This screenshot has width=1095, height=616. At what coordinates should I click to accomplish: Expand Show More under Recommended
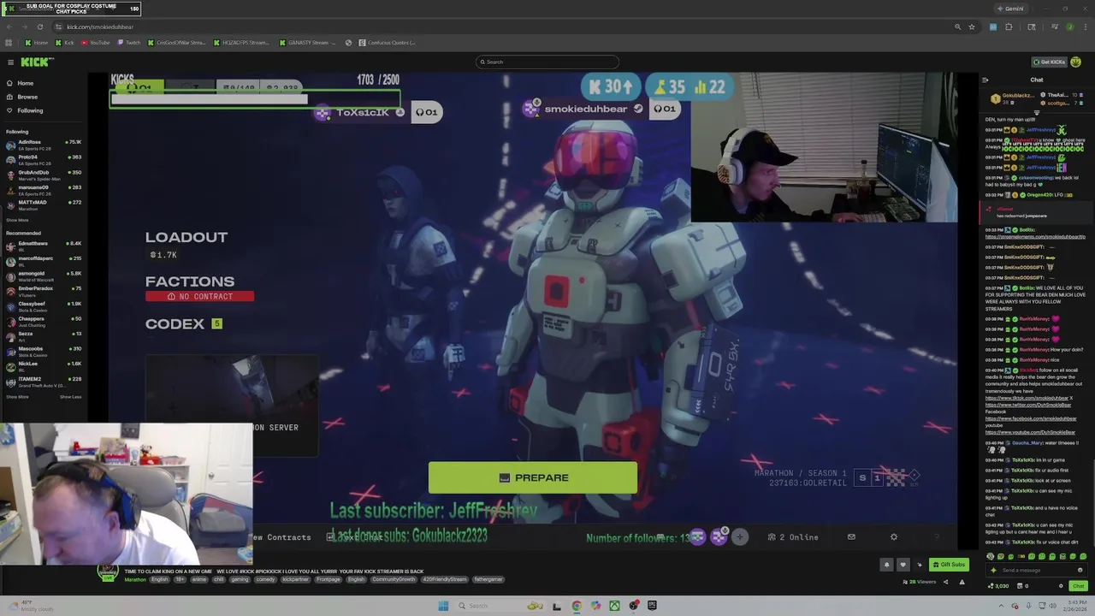click(x=17, y=396)
